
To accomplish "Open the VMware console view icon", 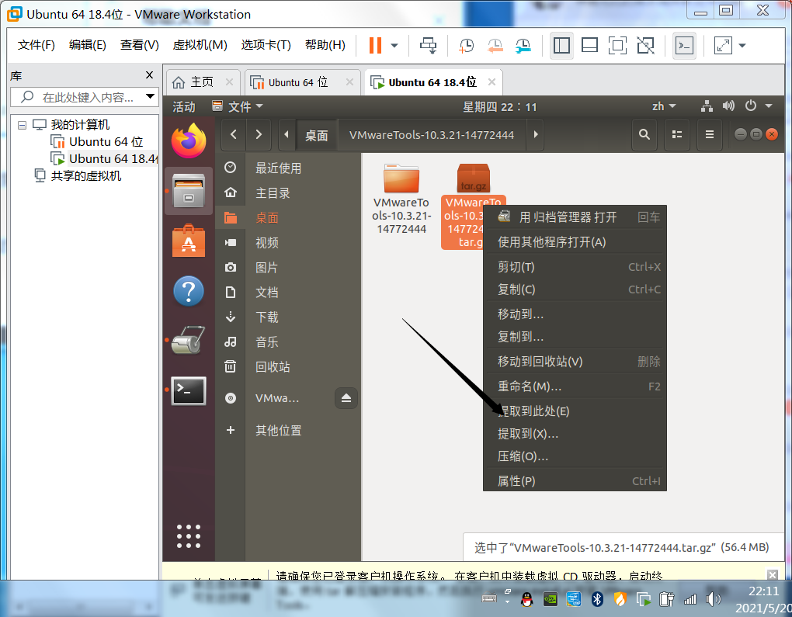I will (684, 46).
